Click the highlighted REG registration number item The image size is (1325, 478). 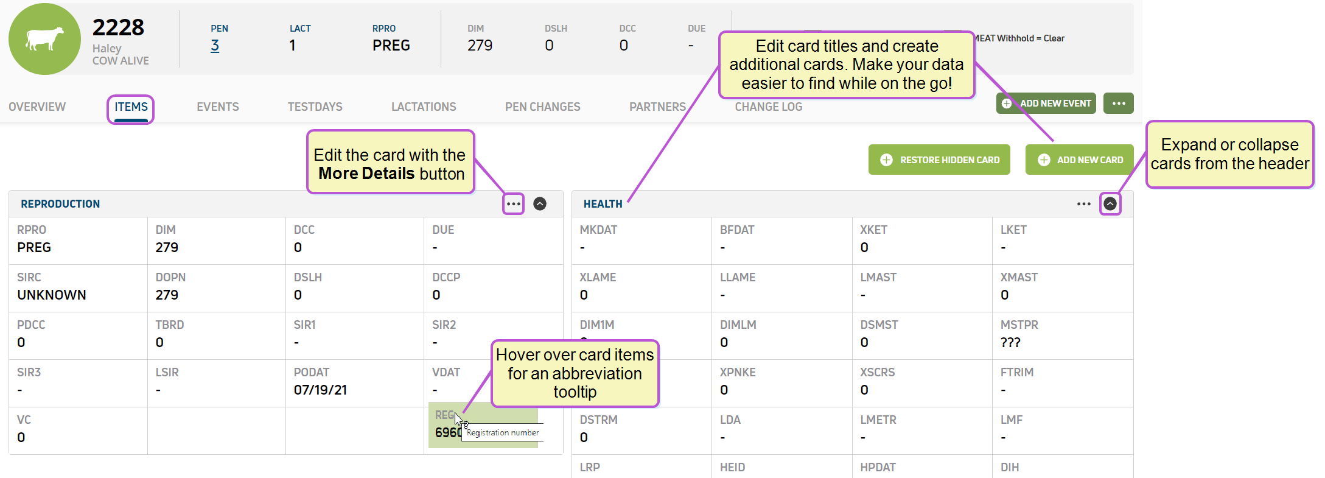click(x=483, y=425)
